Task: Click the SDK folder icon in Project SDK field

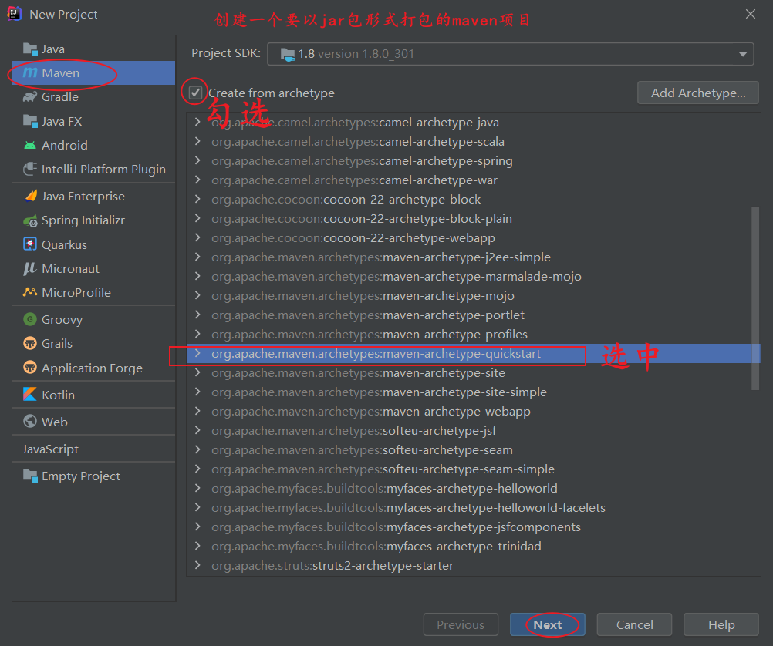Action: coord(288,54)
